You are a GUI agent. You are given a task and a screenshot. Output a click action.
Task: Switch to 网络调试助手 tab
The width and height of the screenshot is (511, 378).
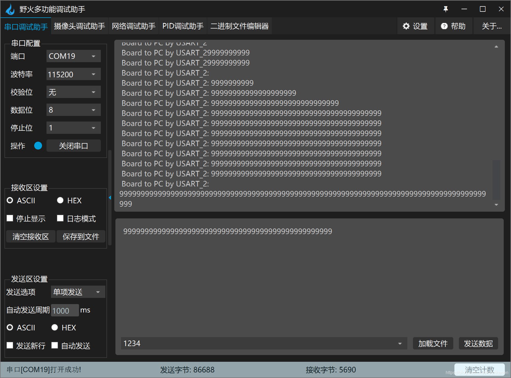pos(134,26)
